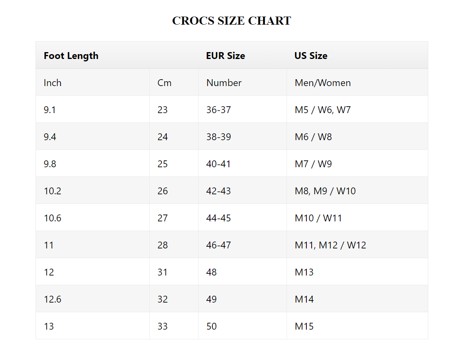
Task: Click the M6 / W8 size cell
Action: point(313,137)
